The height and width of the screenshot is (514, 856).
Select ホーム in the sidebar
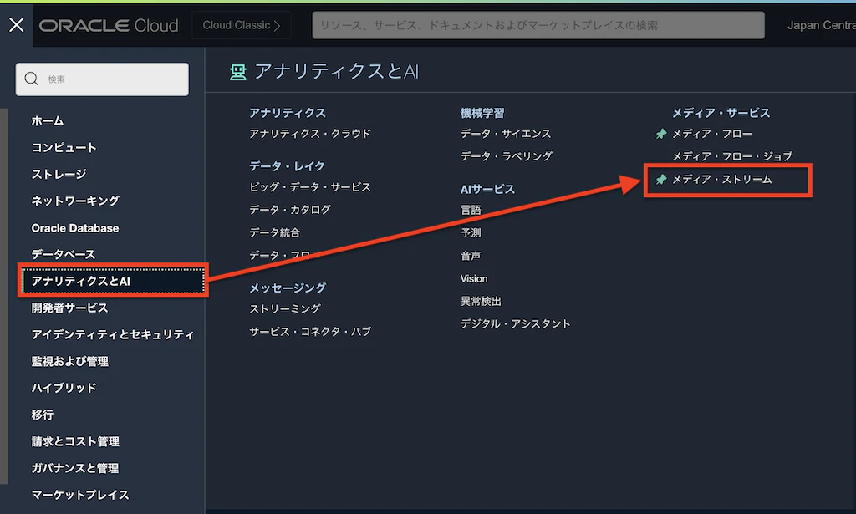coord(48,120)
